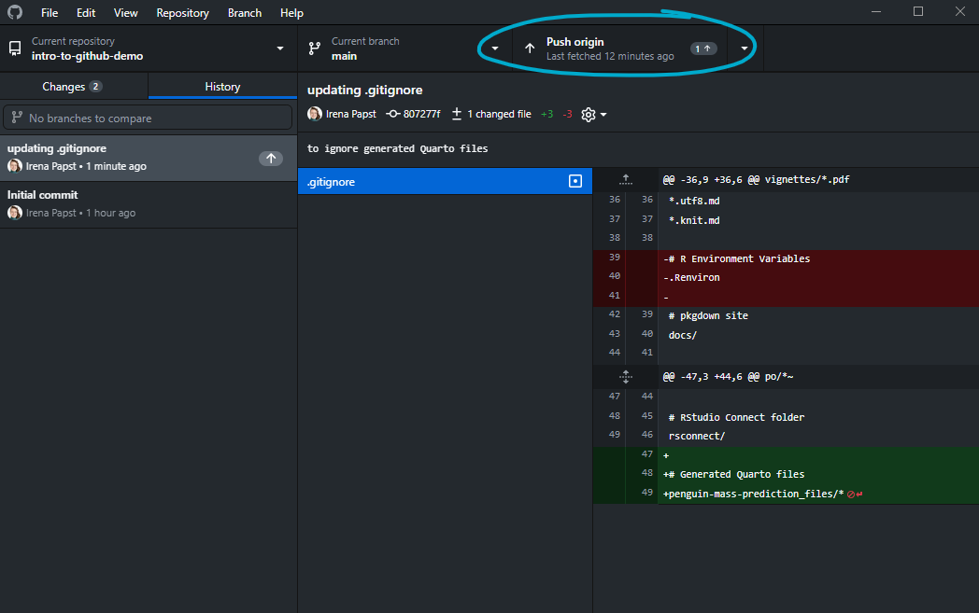Open the Branch menu
The height and width of the screenshot is (613, 979).
[x=245, y=13]
